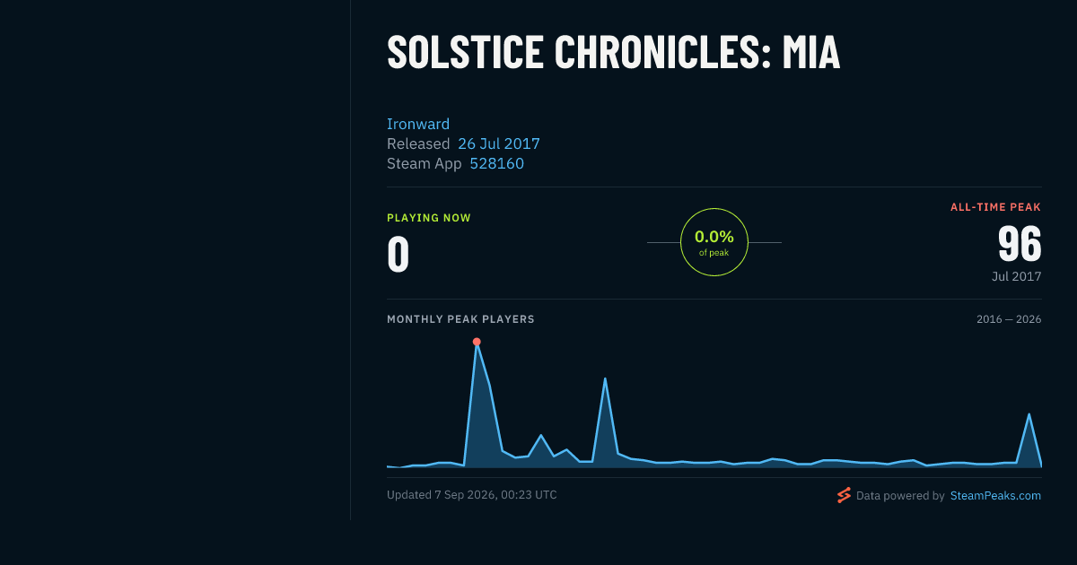
Task: Click the 2016 — 2026 range label
Action: (x=1009, y=319)
